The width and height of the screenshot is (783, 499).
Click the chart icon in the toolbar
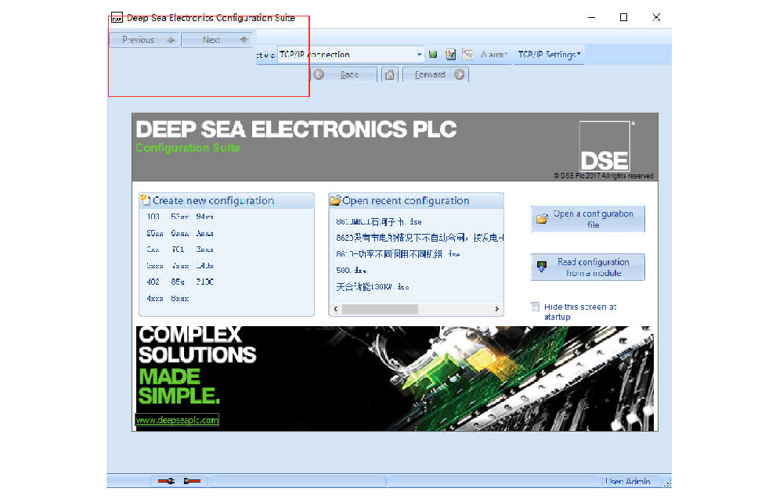tap(450, 55)
